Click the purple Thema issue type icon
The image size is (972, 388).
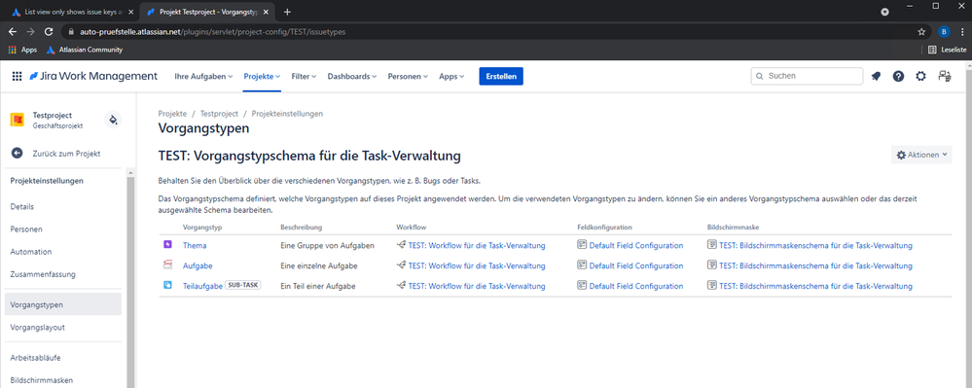167,245
